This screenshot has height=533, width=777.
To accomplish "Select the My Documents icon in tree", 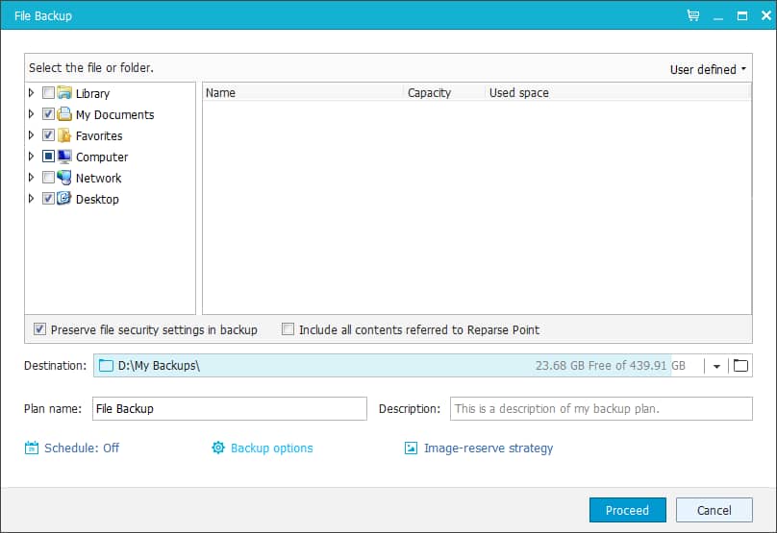I will 64,114.
